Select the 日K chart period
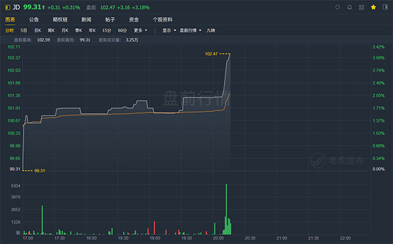 (x=37, y=31)
